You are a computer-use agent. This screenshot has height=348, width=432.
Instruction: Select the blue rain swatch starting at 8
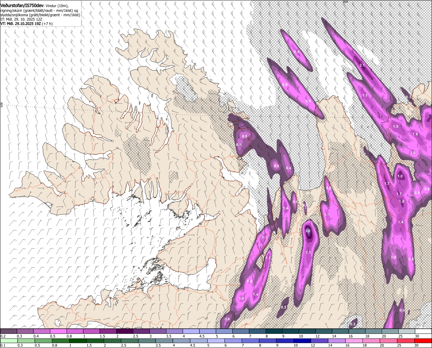(268, 341)
